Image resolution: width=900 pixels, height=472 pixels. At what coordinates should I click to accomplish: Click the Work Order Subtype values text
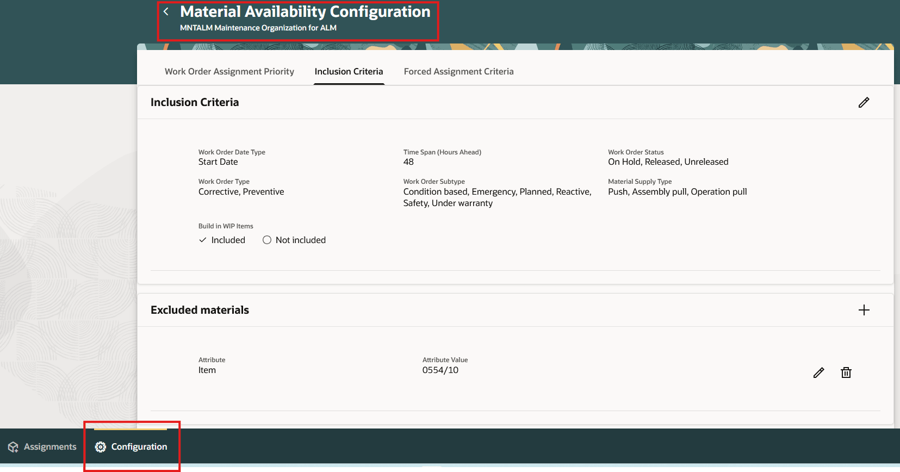pos(497,197)
